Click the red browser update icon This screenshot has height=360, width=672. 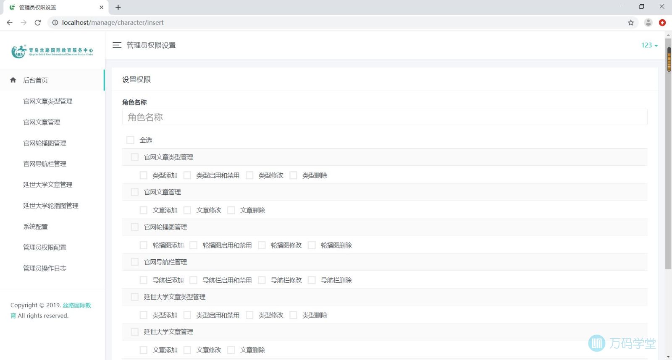pos(662,23)
